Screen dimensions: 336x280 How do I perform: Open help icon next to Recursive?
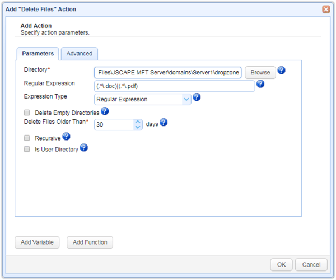(x=66, y=137)
